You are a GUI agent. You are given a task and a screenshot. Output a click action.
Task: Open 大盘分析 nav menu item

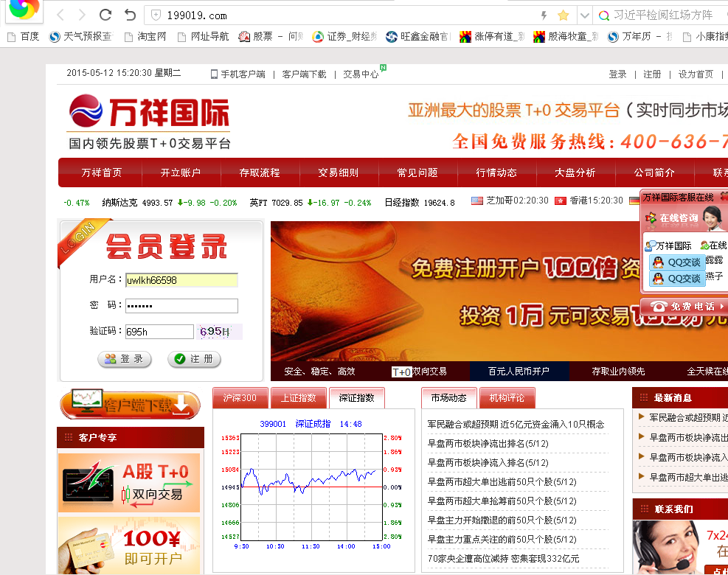click(575, 172)
